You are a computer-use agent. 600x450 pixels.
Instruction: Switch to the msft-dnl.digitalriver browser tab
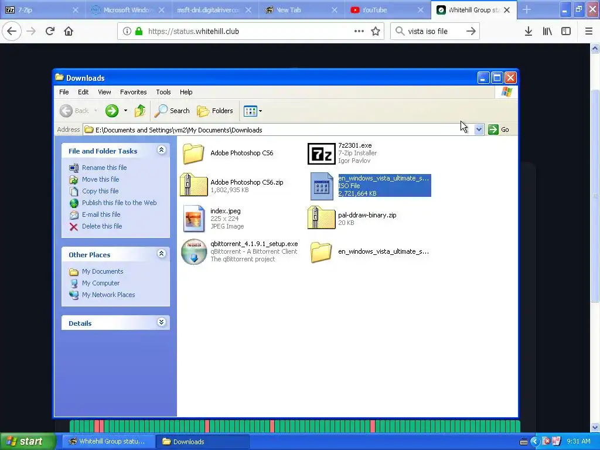click(x=213, y=10)
